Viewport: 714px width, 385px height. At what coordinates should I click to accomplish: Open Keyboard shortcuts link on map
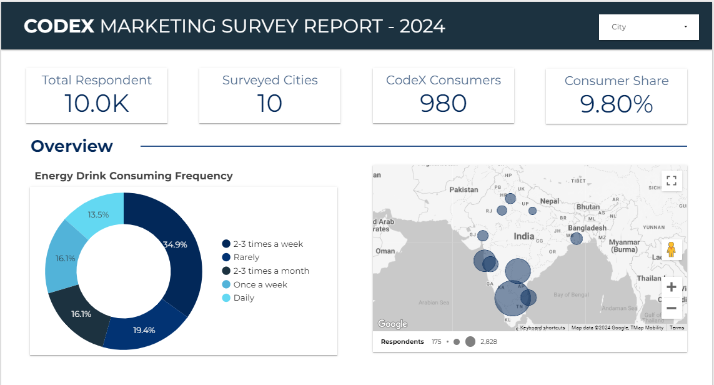542,327
